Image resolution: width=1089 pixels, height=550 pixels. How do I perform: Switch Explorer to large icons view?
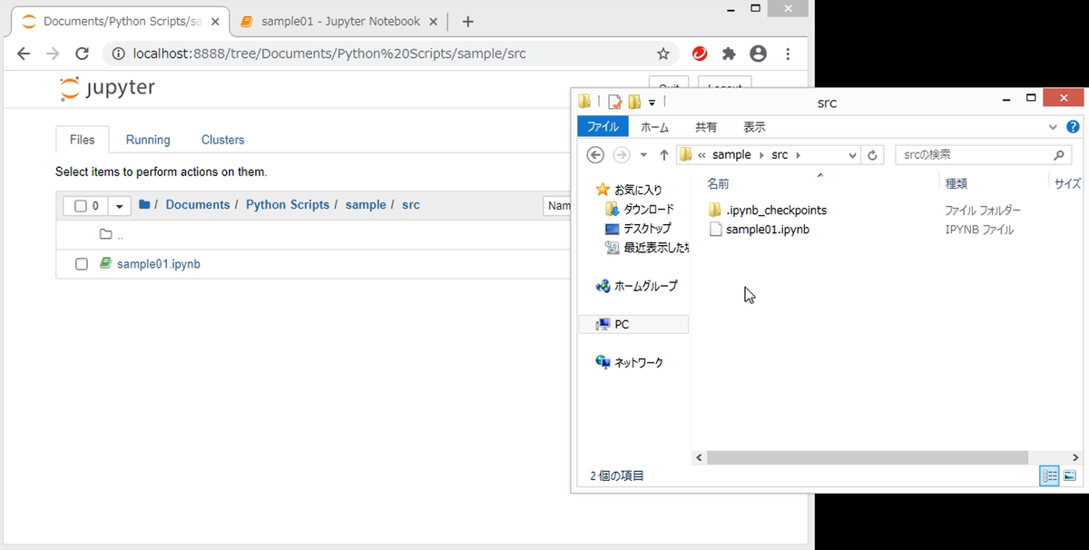point(1069,476)
